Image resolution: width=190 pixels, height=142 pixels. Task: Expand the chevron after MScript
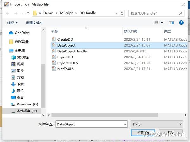[76, 13]
